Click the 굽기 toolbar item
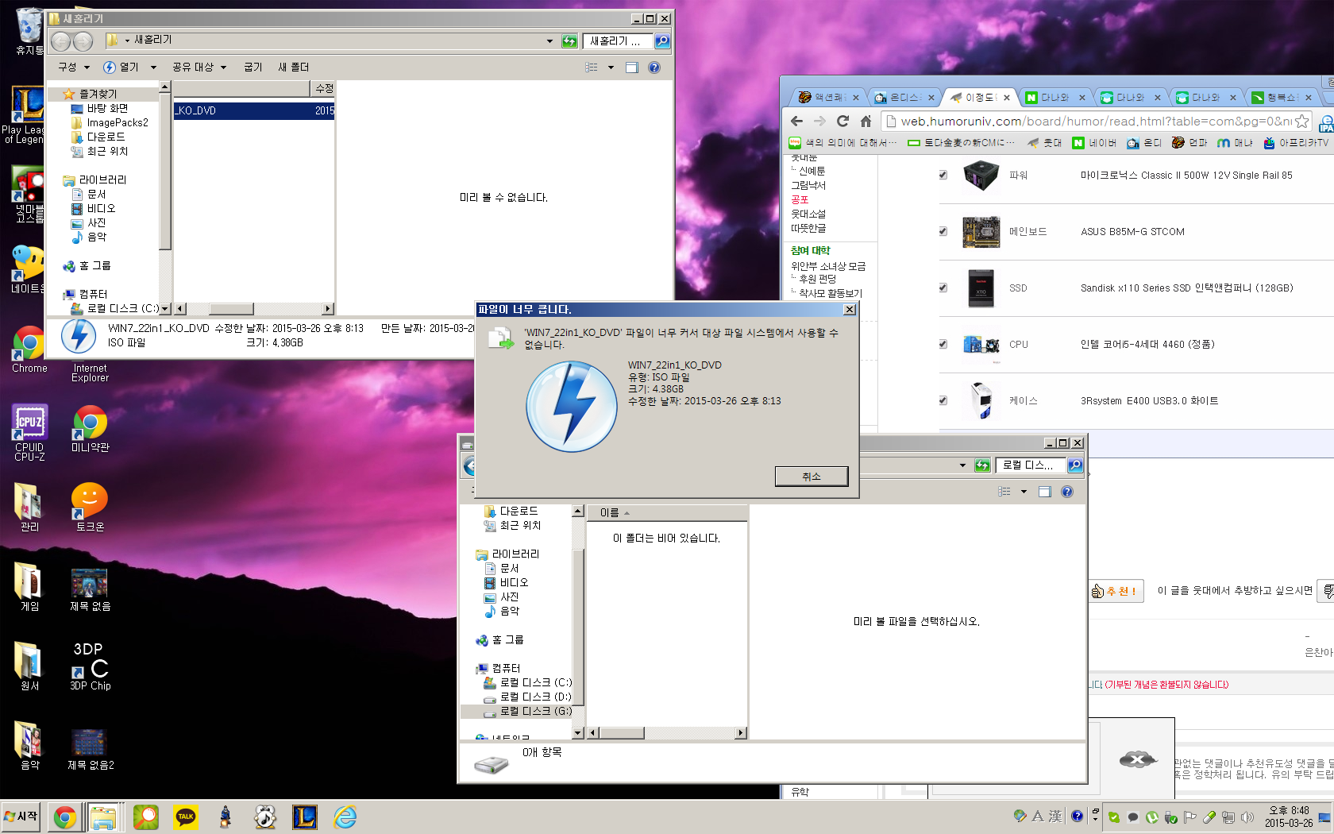1334x834 pixels. 253,68
